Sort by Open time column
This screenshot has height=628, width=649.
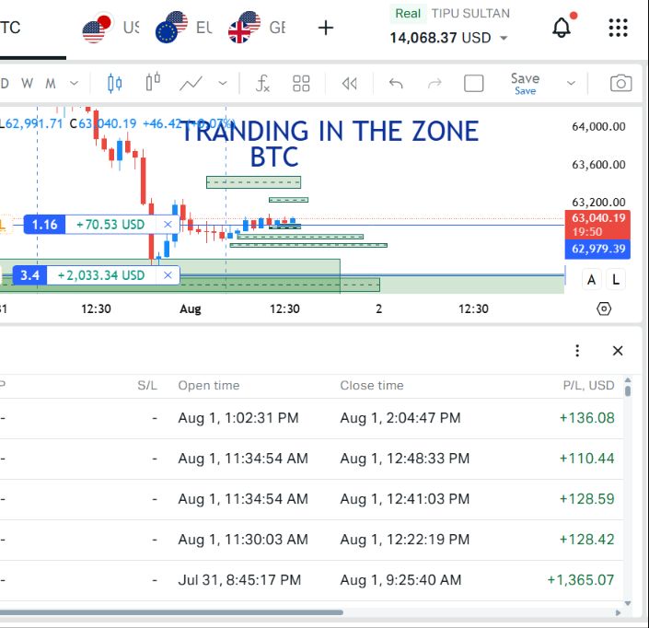coord(209,386)
